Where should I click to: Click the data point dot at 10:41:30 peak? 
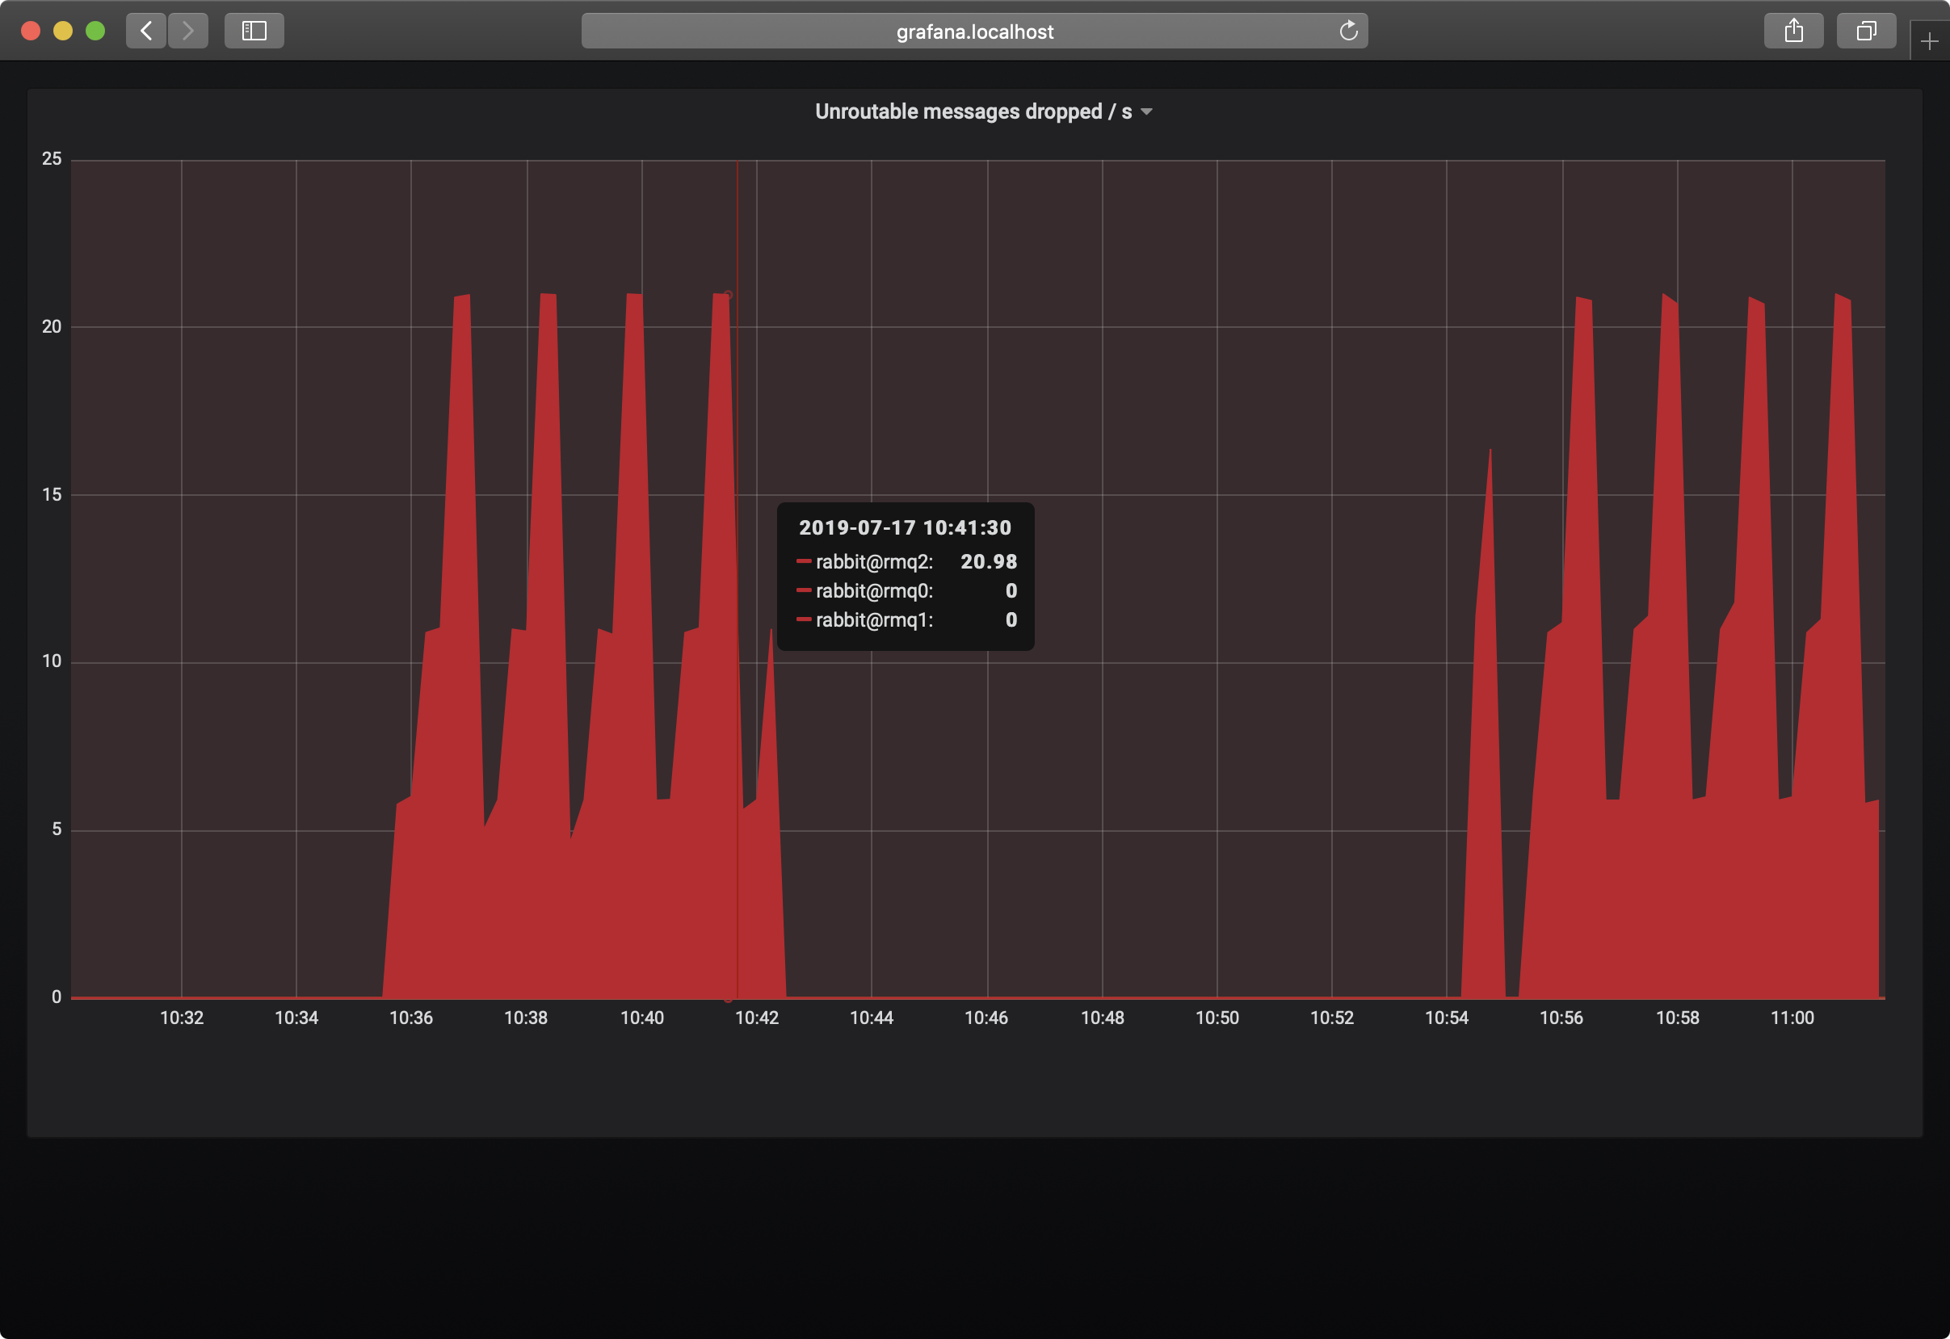pos(728,295)
